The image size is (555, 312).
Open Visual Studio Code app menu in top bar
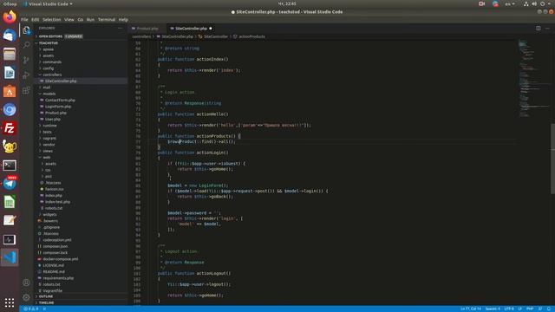point(49,3)
